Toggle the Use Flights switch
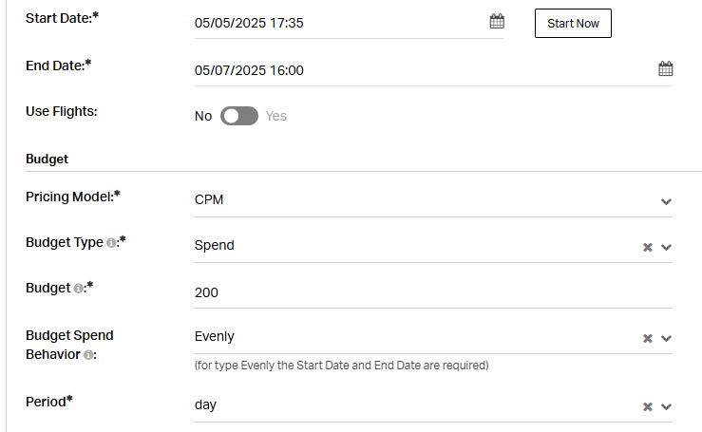Viewport: 702px width, 432px height. point(239,116)
